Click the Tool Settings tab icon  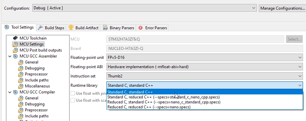pos(7,27)
